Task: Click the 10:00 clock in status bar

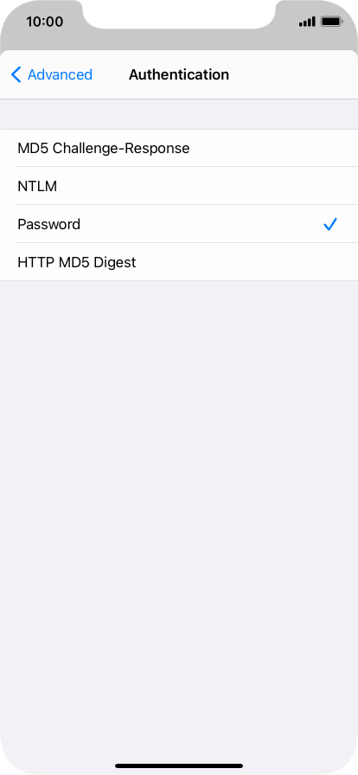Action: tap(44, 22)
